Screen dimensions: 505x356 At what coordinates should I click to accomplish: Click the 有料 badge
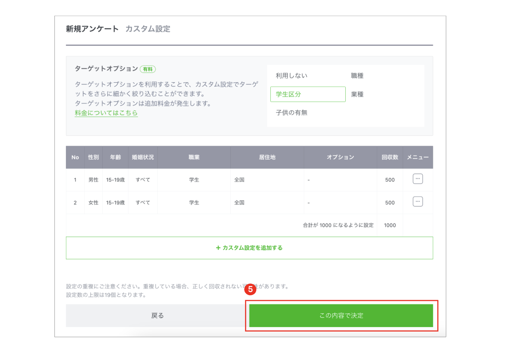(x=148, y=69)
